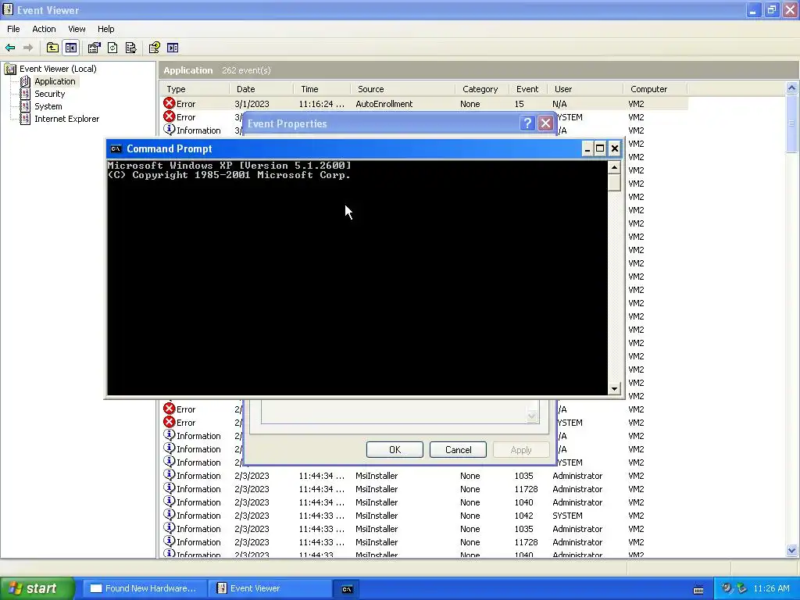Image resolution: width=800 pixels, height=600 pixels.
Task: Click the second tray icon nearest the clock
Action: [x=741, y=588]
